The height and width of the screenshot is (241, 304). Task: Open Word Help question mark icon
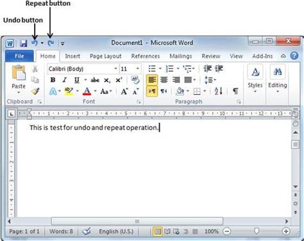(x=294, y=56)
